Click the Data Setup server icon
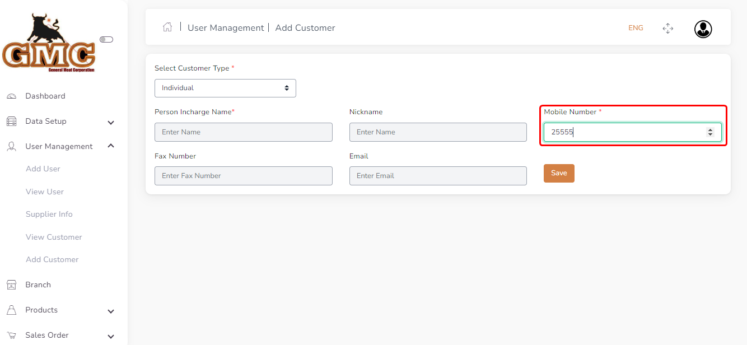 click(11, 122)
